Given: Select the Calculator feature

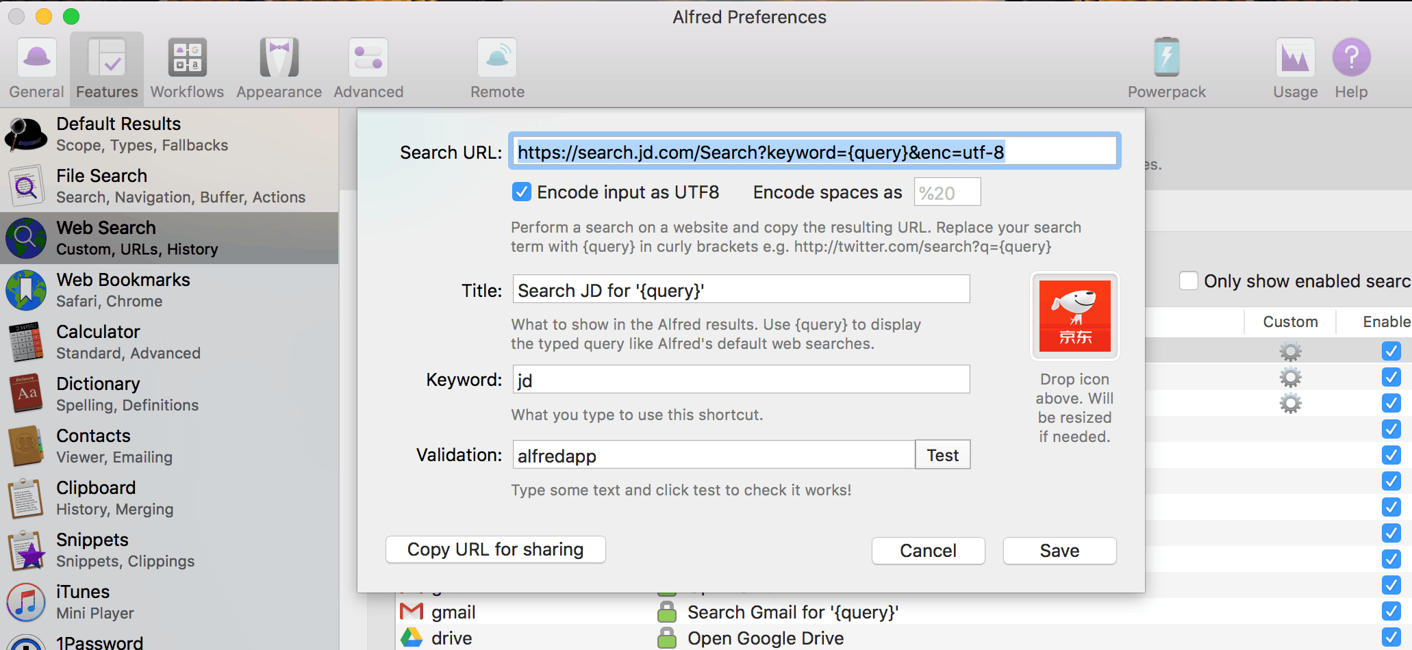Looking at the screenshot, I should coord(169,342).
